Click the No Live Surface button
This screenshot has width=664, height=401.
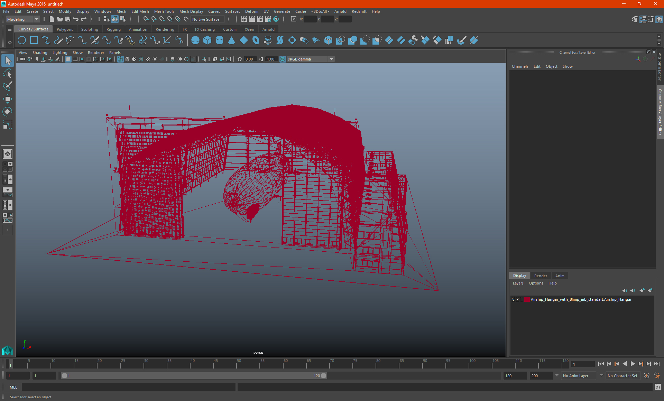pyautogui.click(x=206, y=19)
